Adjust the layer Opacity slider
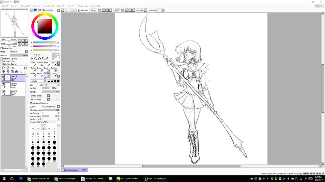The width and height of the screenshot is (325, 182). [x=19, y=55]
